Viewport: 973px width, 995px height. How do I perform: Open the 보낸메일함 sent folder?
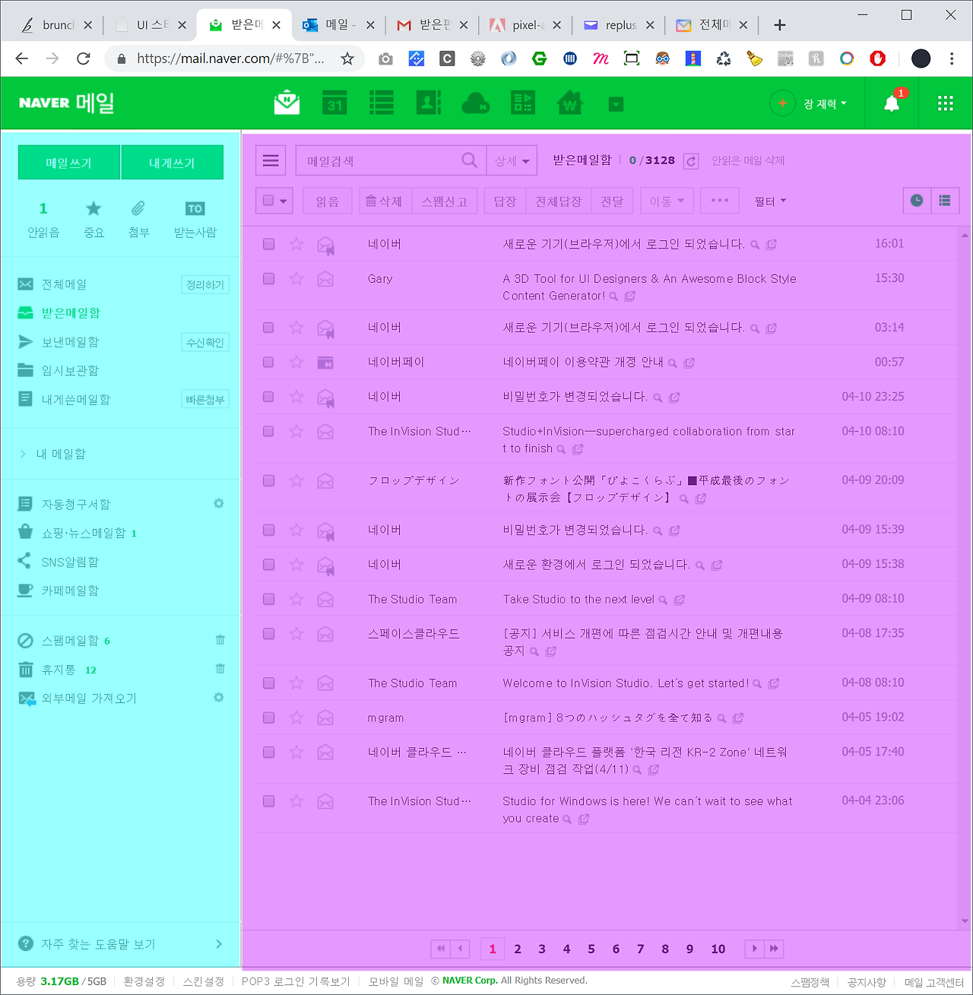click(x=70, y=342)
